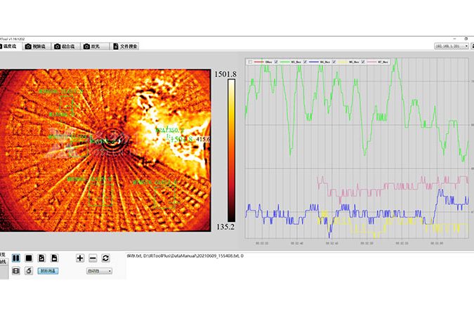Click the first document save icon
Viewport: 474px width, 316px height.
coord(41,258)
